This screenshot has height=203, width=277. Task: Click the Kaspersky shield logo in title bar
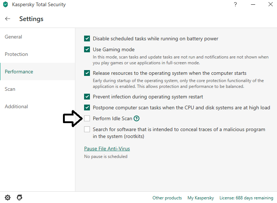(5, 5)
